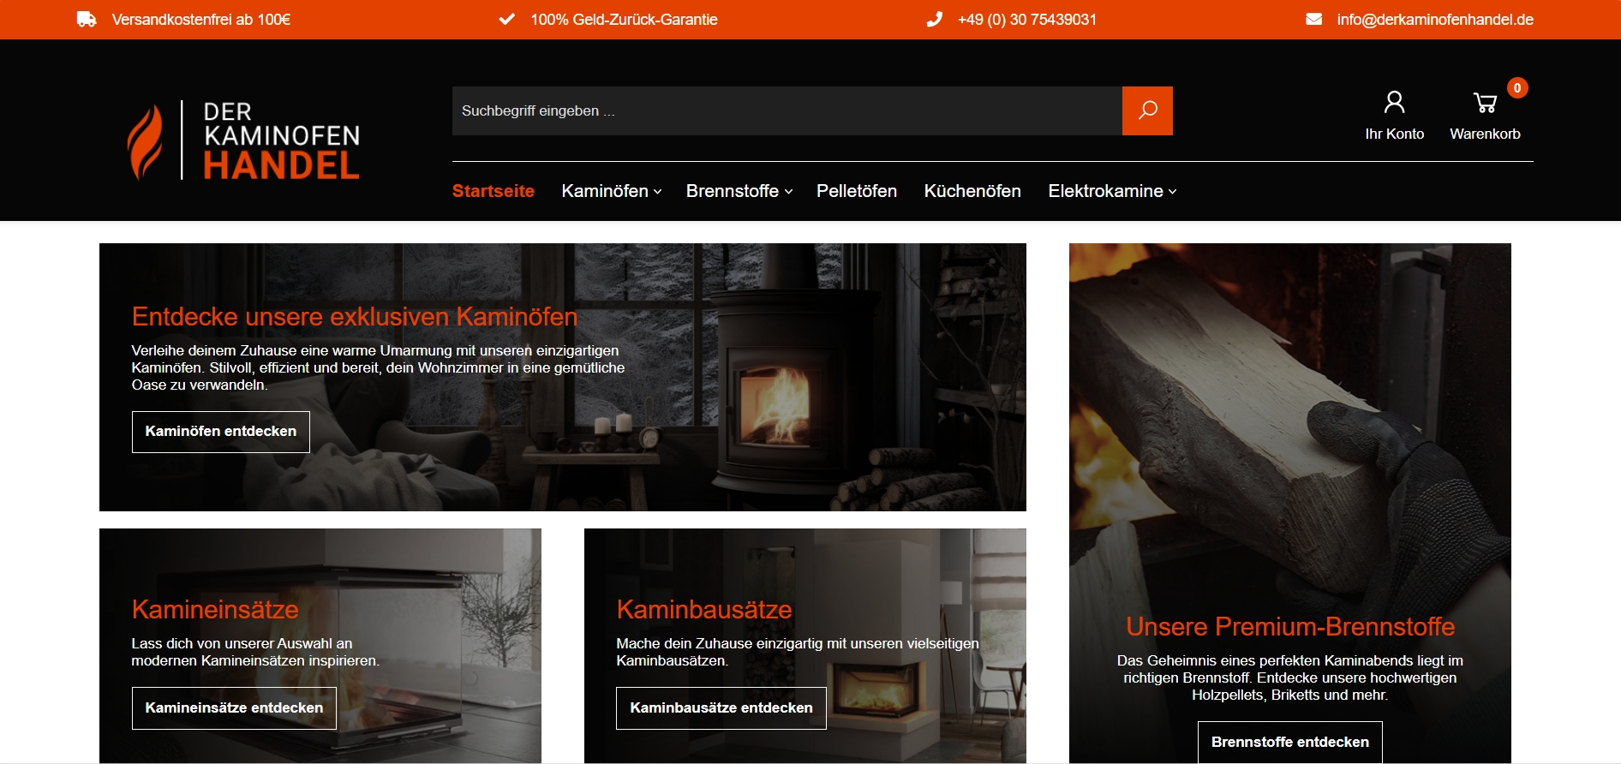Click the envelope email icon
The height and width of the screenshot is (764, 1621).
1313,19
